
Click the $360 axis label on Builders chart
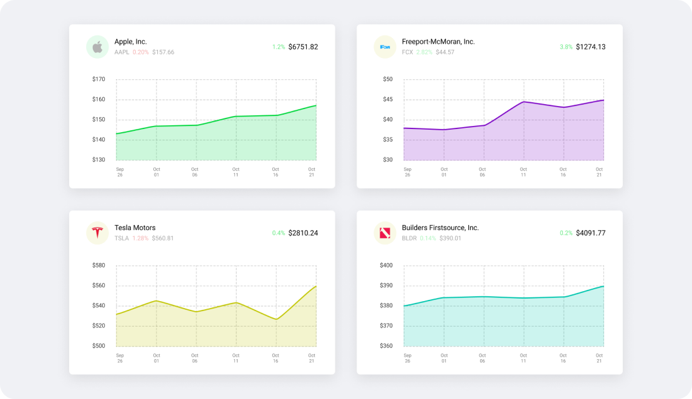[x=386, y=346]
